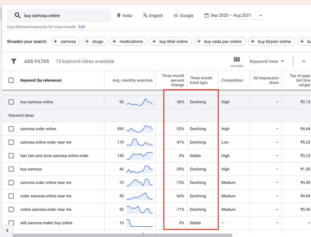
Task: Click sparkline for samosa order online near me
Action: click(x=139, y=183)
